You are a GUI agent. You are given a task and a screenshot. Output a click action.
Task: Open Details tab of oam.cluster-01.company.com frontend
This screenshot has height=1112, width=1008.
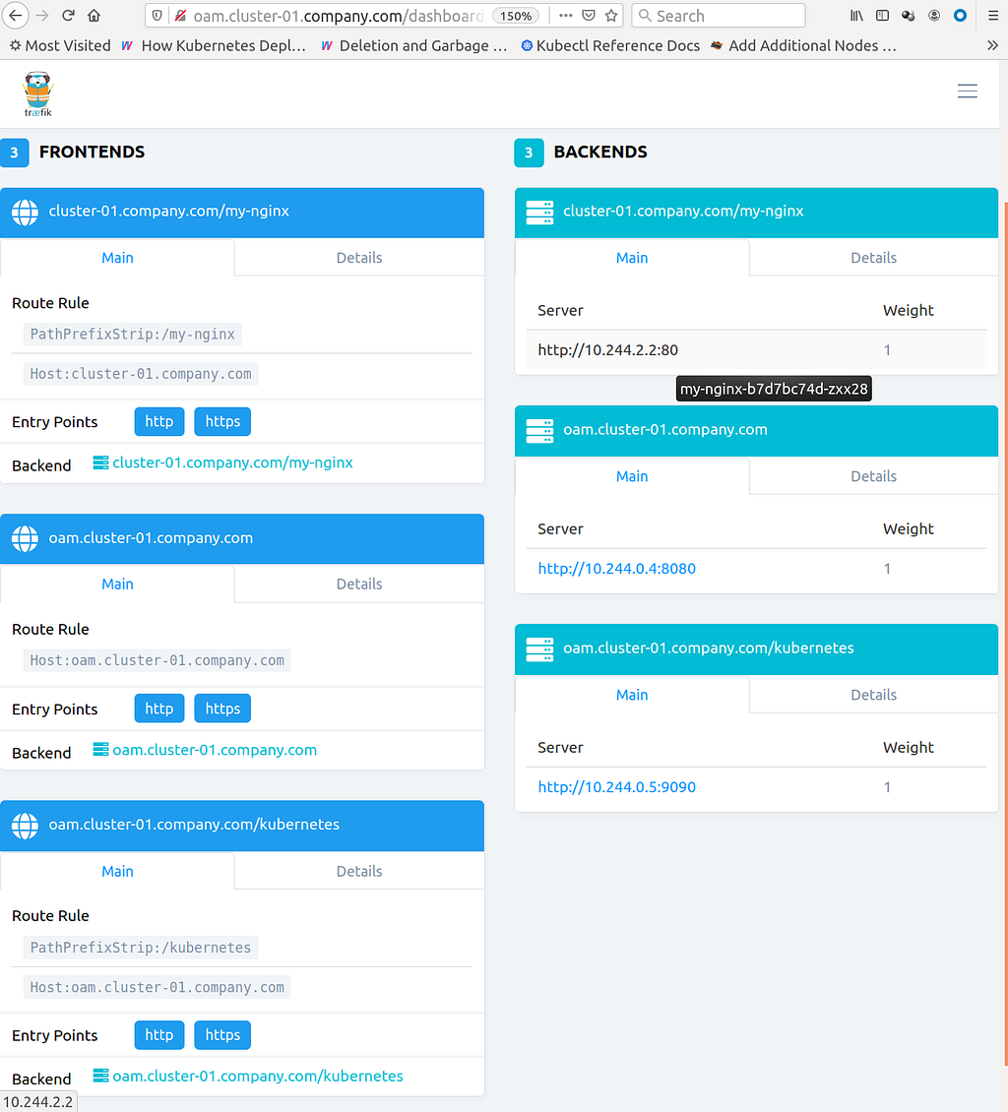(x=359, y=584)
